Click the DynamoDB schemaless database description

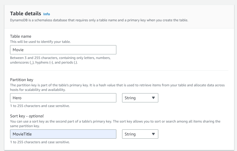pos(99,20)
